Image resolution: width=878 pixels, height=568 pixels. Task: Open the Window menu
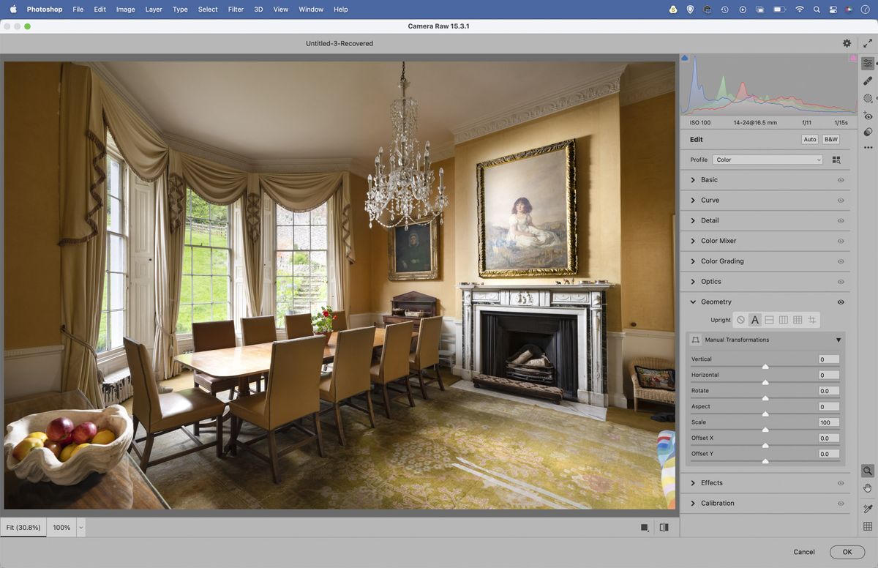pos(311,10)
